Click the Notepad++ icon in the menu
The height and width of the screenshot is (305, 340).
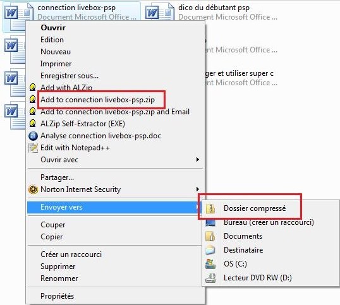point(33,148)
